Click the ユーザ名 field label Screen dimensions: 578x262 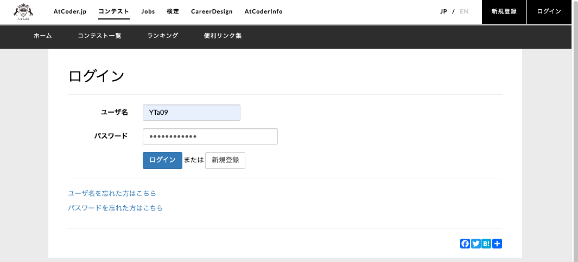tap(115, 113)
